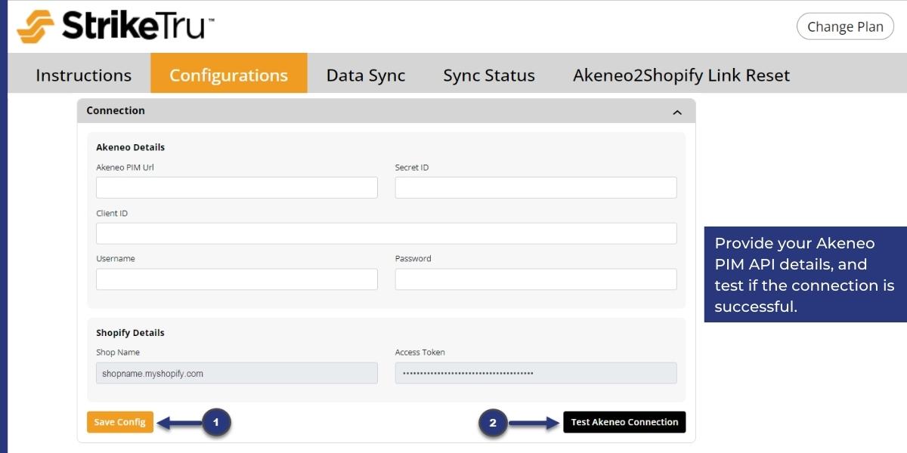The image size is (907, 453).
Task: Click the Shop Name label
Action: (118, 353)
